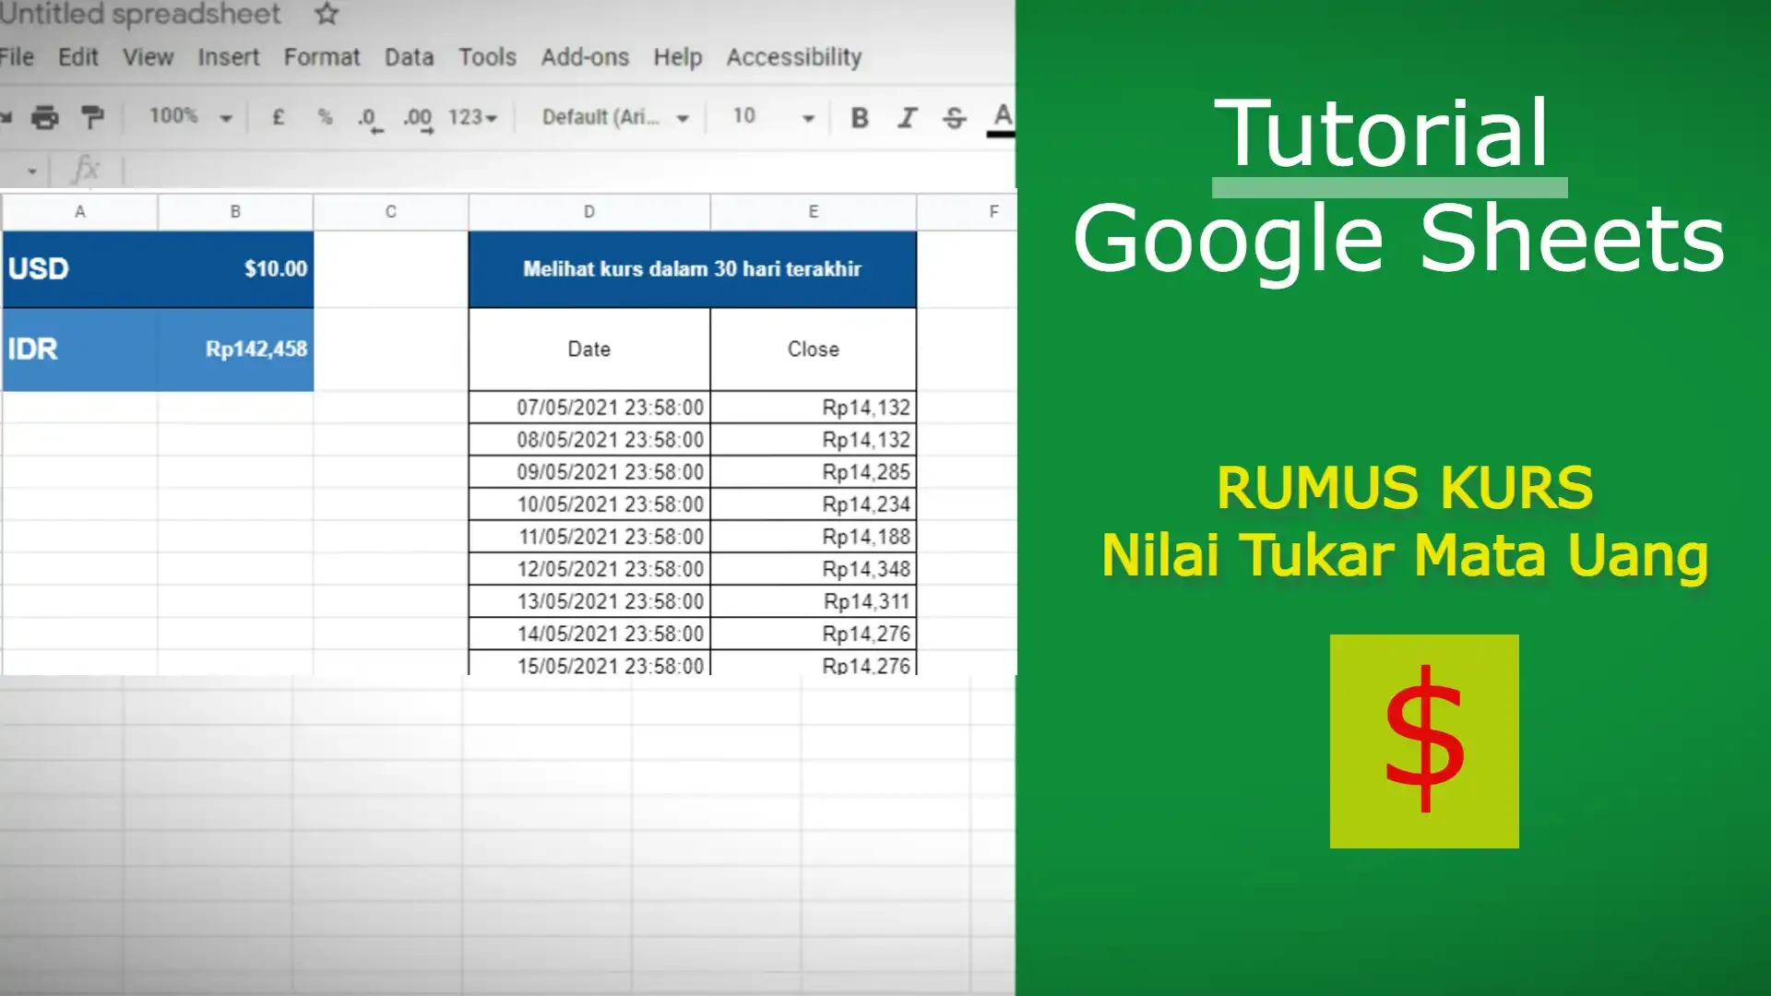Viewport: 1771px width, 996px height.
Task: Select cell 14/05/2021 23:58:00
Action: point(589,634)
